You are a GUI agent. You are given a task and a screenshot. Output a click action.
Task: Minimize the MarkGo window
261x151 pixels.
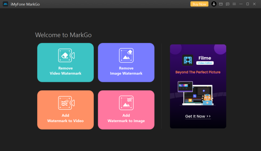pos(241,4)
